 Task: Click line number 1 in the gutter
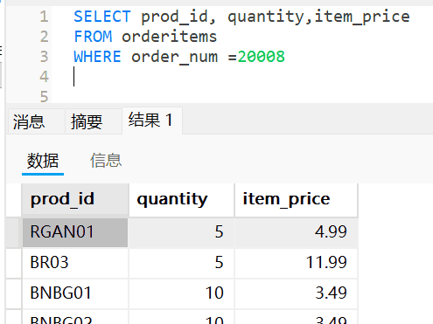[x=44, y=17]
